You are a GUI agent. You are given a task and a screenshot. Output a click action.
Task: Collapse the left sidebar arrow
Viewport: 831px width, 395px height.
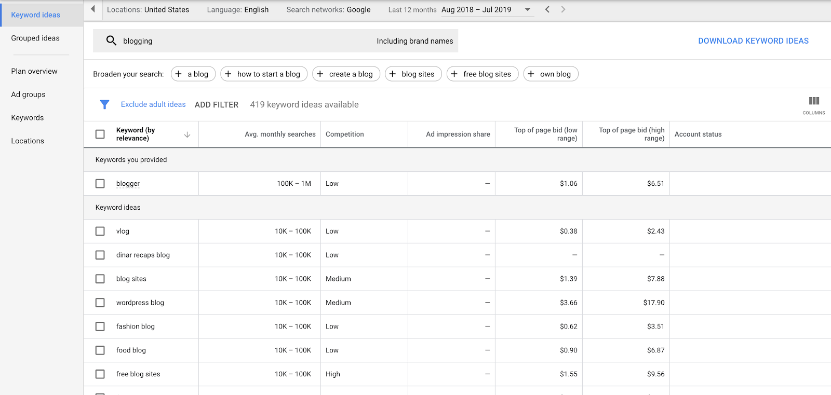click(93, 9)
